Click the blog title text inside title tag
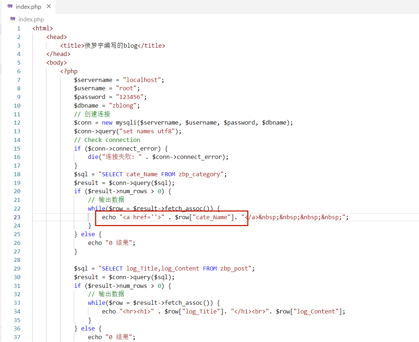The width and height of the screenshot is (419, 342). click(111, 46)
